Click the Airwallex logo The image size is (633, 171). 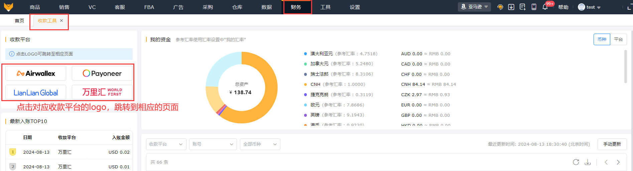point(36,73)
